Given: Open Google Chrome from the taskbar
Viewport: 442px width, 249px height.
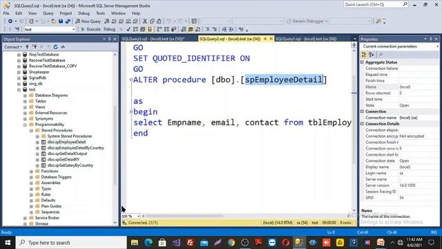Looking at the screenshot, I should point(231,243).
